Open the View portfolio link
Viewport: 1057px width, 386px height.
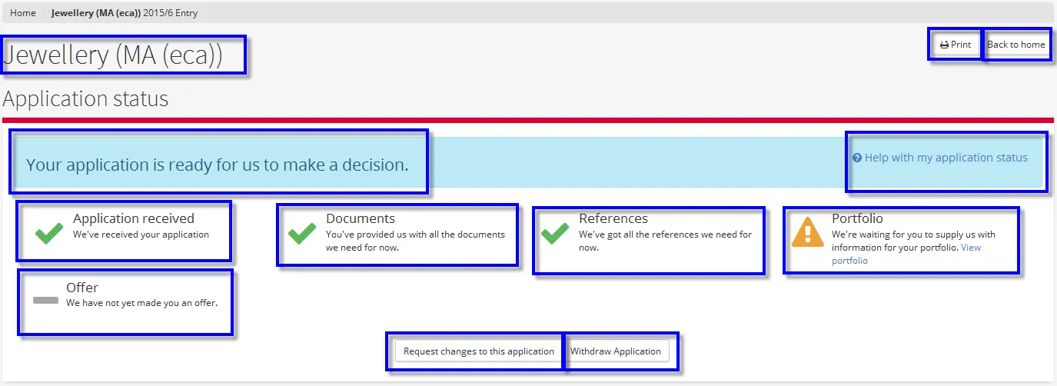pos(906,254)
